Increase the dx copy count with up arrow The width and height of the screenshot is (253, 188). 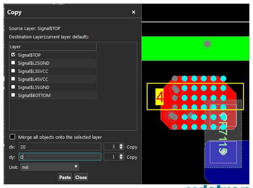121,145
